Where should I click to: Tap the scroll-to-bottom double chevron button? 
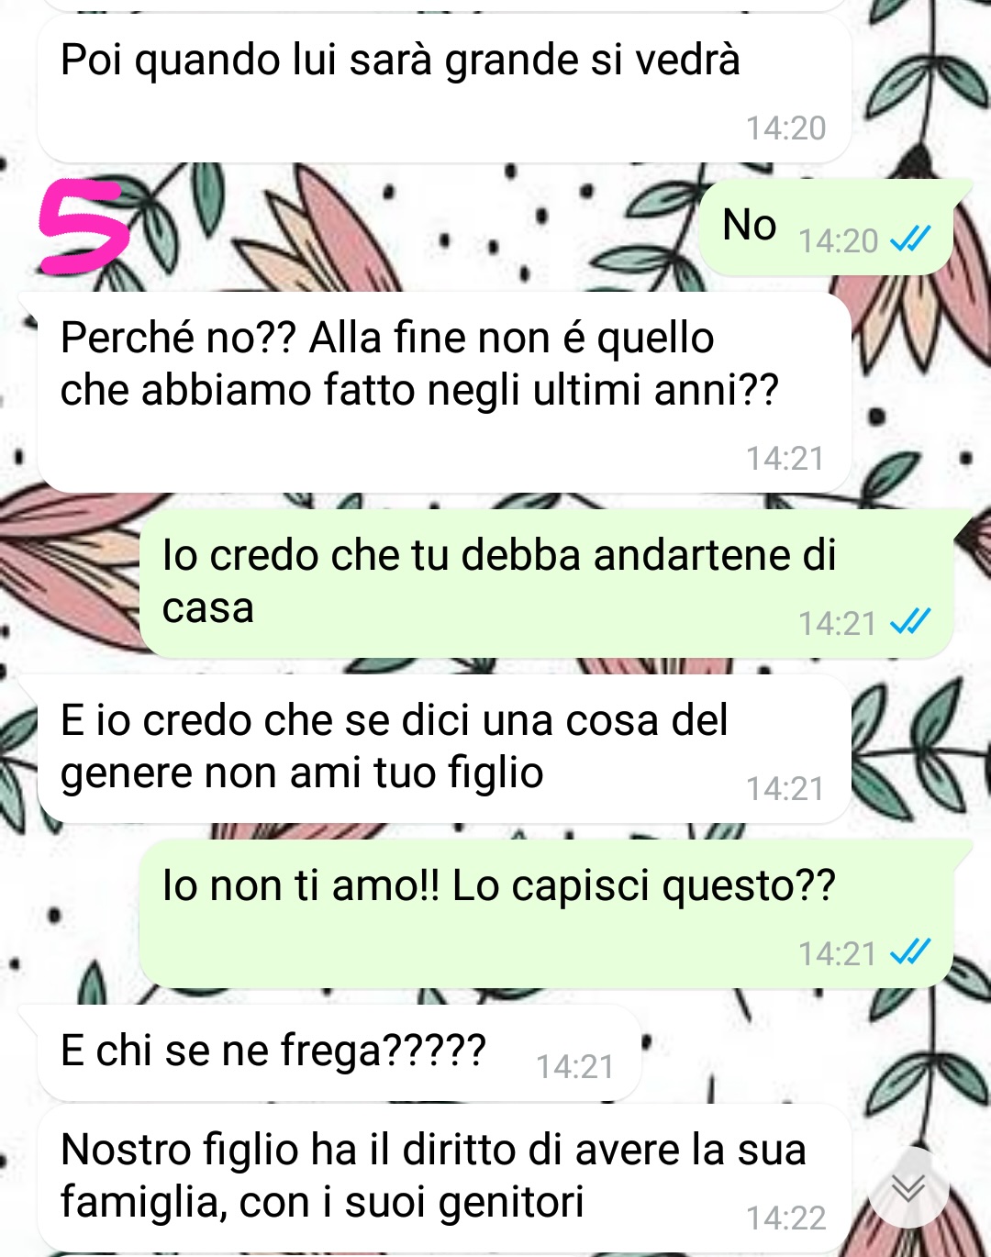tap(908, 1189)
